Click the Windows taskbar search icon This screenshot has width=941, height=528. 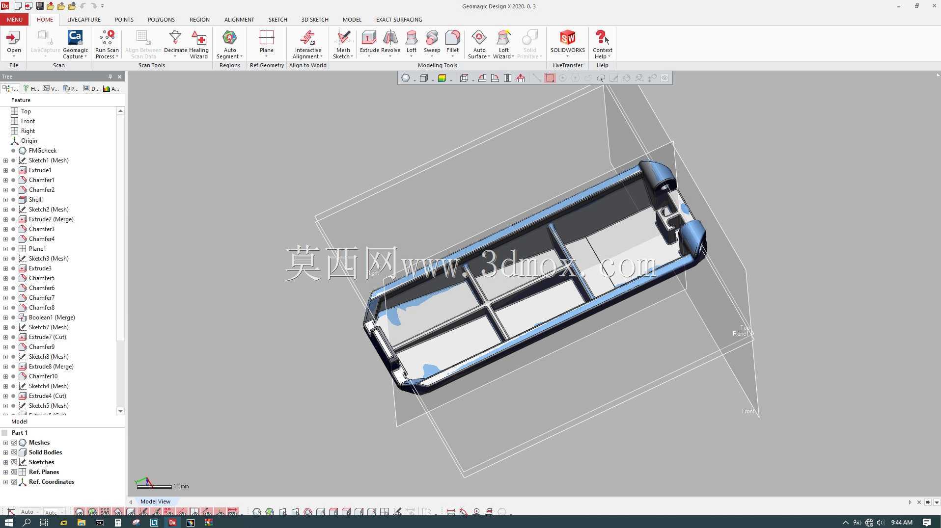coord(27,522)
